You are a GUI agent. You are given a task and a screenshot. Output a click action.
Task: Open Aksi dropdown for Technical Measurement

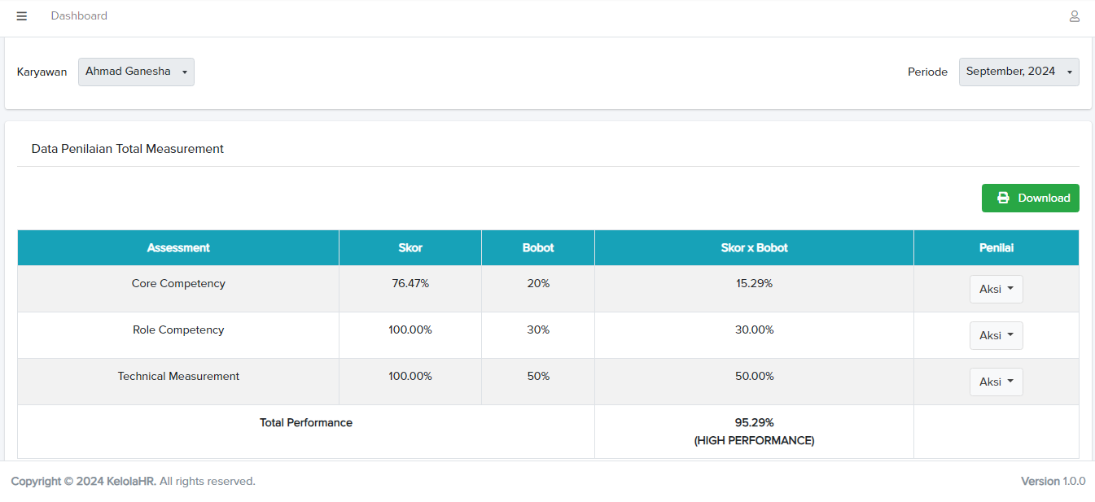[x=996, y=382]
